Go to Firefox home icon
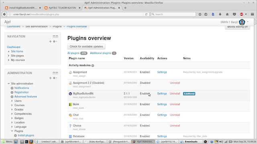This screenshot has height=144, width=257. [x=227, y=14]
